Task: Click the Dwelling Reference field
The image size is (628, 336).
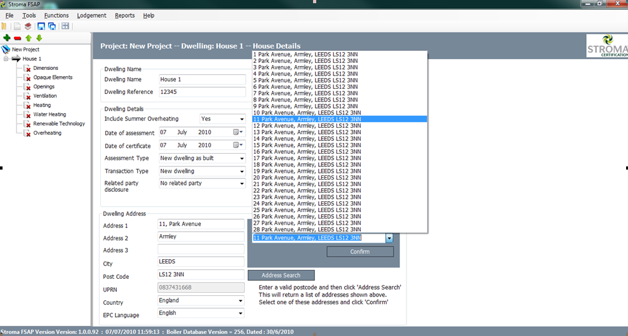Action: tap(203, 91)
